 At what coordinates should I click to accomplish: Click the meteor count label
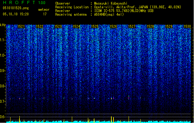pos(44,10)
